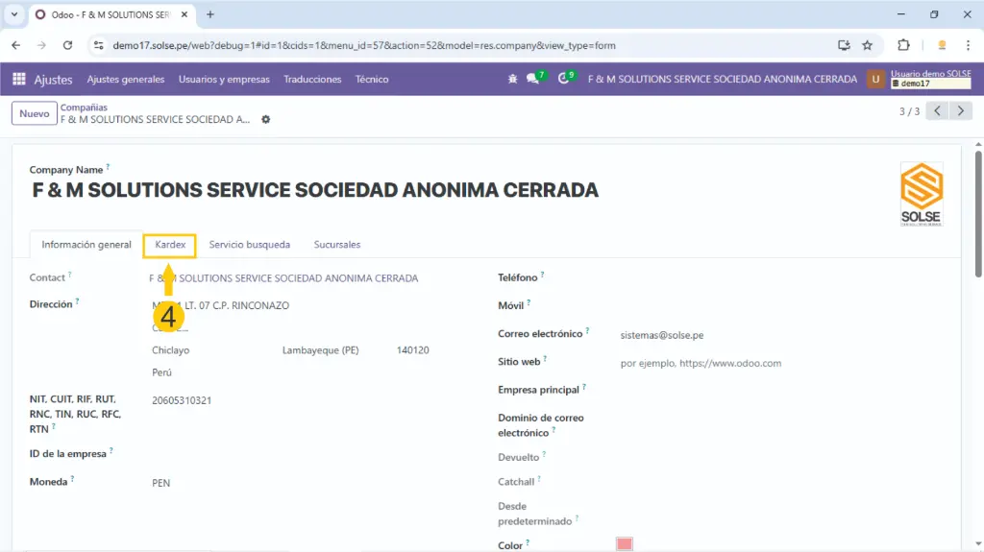Expand the Técnico menu
The width and height of the screenshot is (984, 552).
coord(372,80)
